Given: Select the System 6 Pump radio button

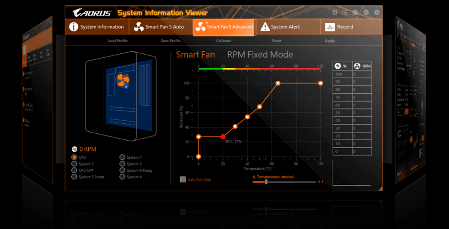Looking at the screenshot, I should (122, 170).
